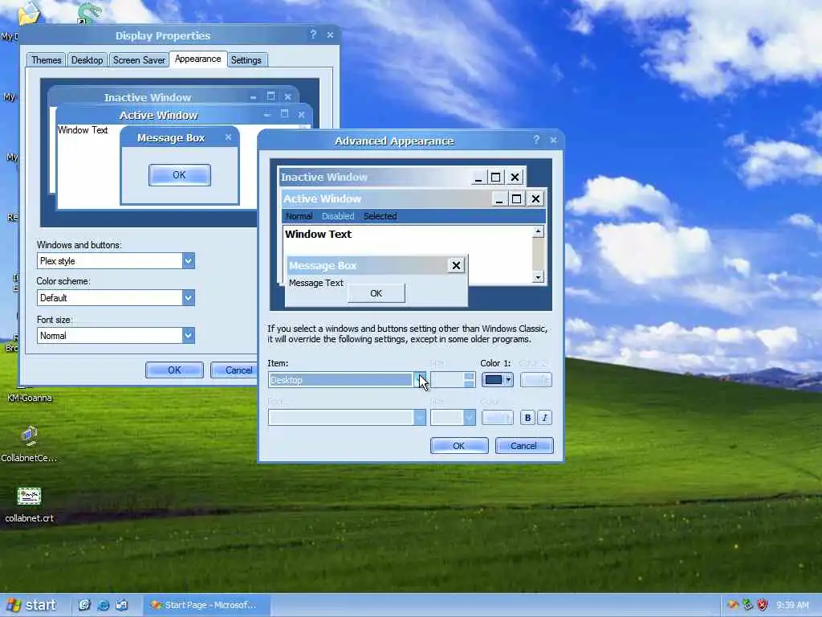Viewport: 822px width, 617px height.
Task: Click the Advanced Appearance help question mark
Action: (535, 140)
